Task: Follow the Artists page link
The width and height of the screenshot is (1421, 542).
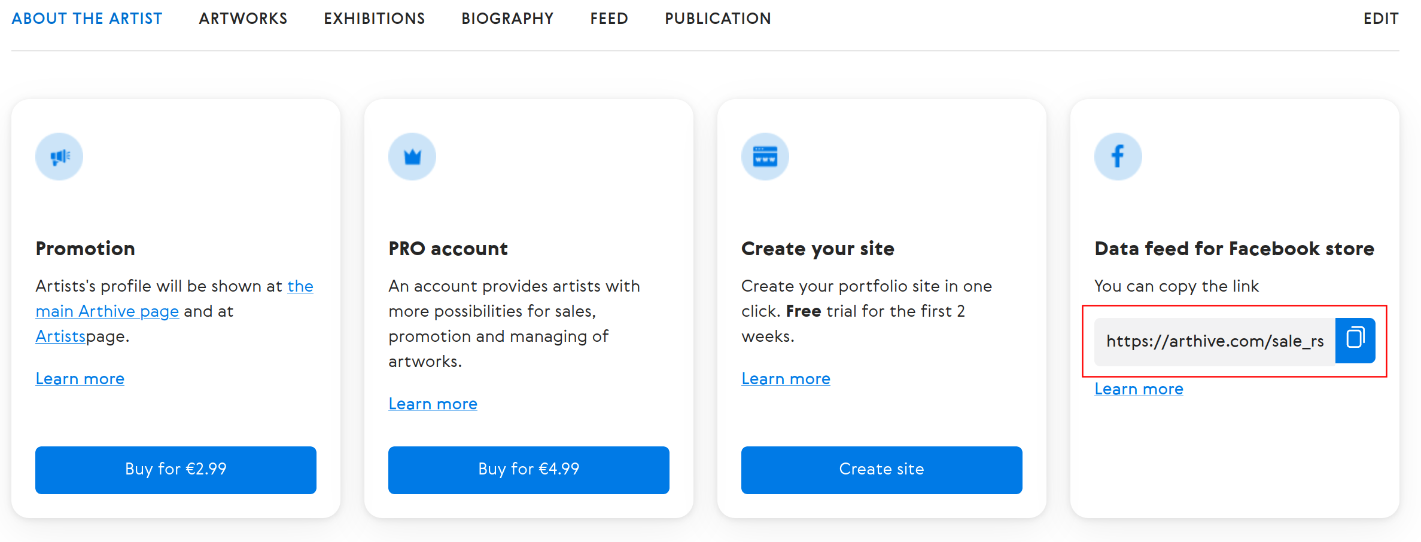Action: pos(60,336)
